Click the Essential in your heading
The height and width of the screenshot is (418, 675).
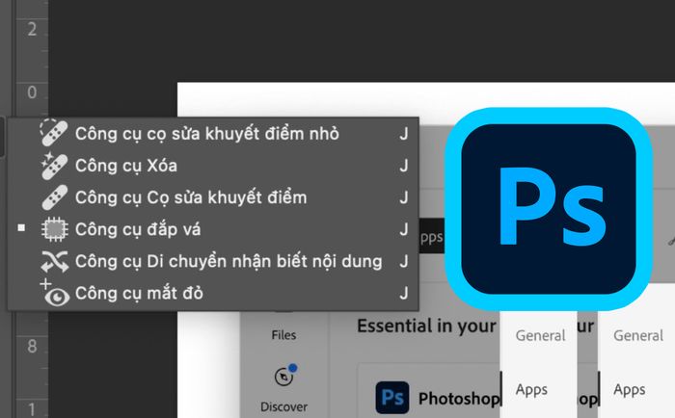426,326
